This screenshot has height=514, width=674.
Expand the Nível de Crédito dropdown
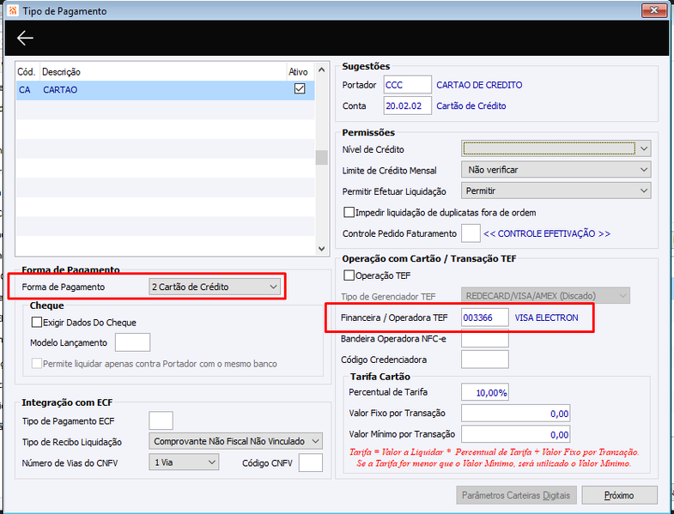pyautogui.click(x=556, y=148)
